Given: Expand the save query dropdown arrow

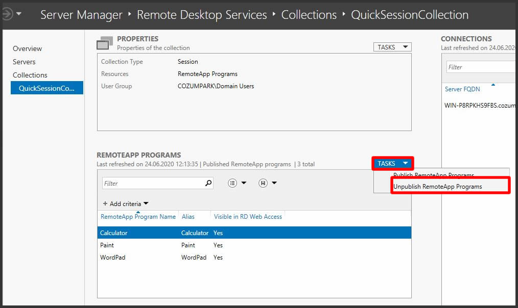Looking at the screenshot, I should tap(274, 183).
